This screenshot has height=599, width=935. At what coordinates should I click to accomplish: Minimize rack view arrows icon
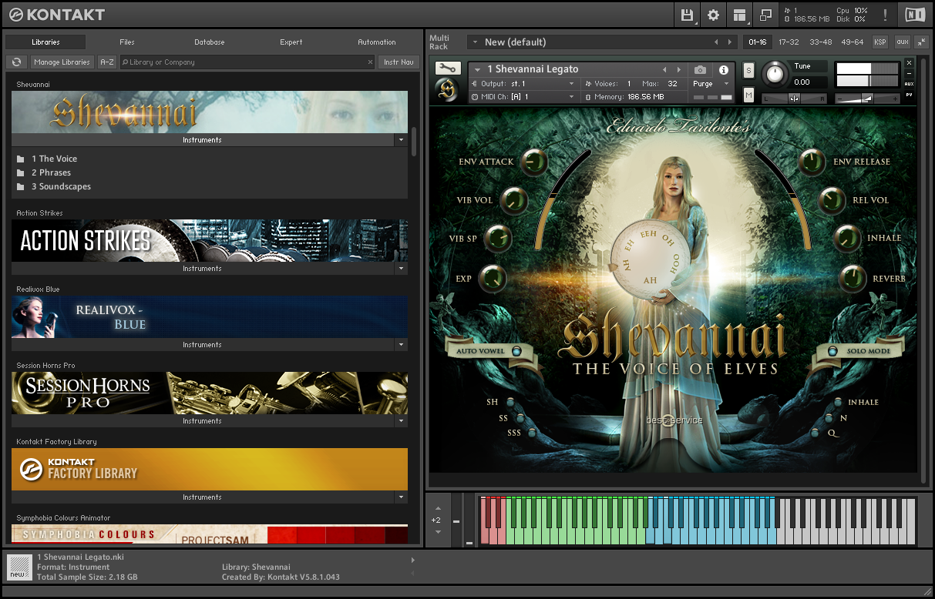(921, 42)
